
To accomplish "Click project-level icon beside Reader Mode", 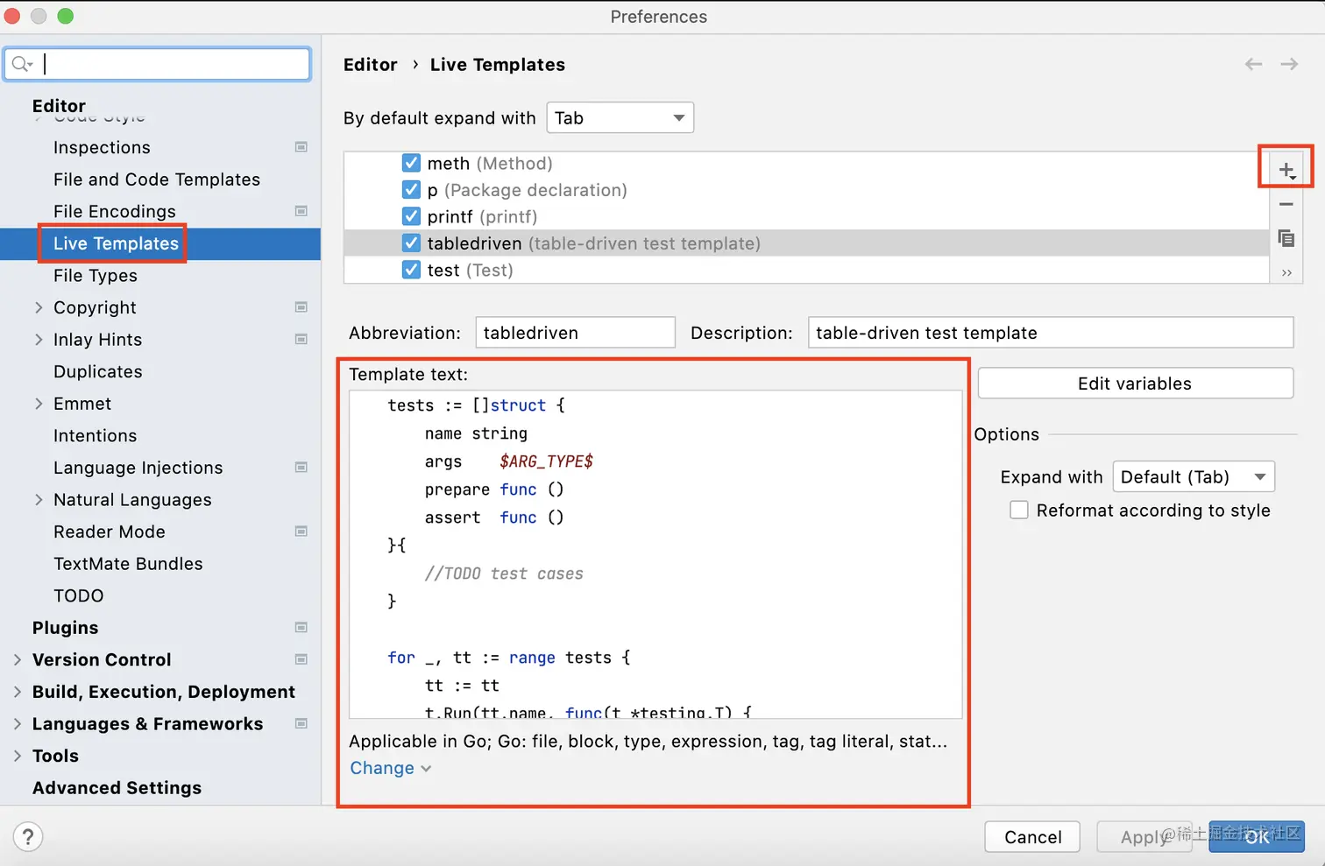I will [301, 532].
